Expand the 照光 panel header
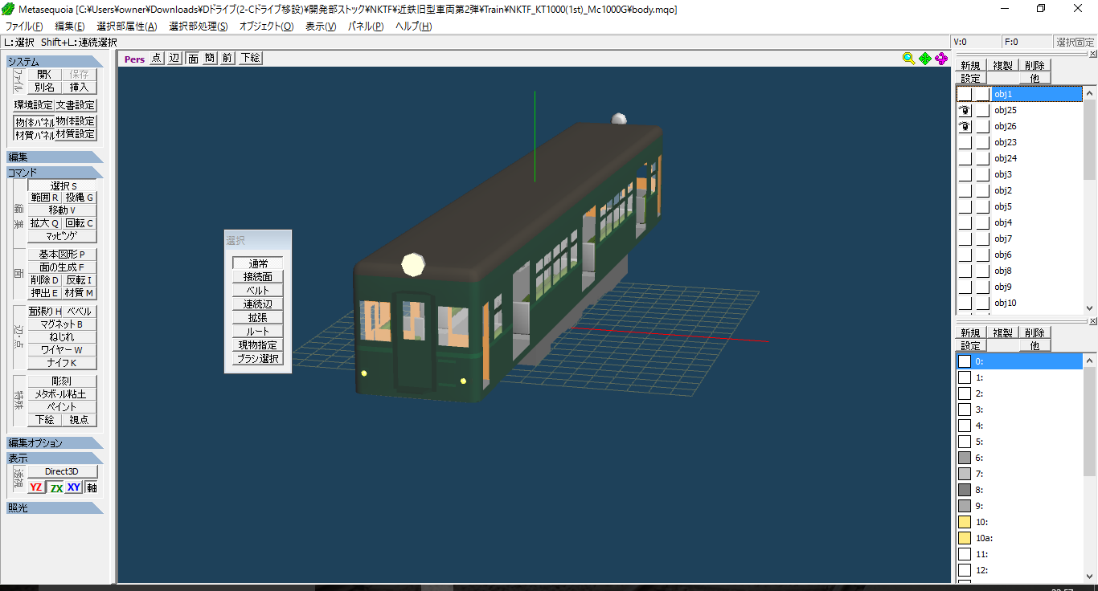Screen dimensions: 1098x591 (55, 508)
